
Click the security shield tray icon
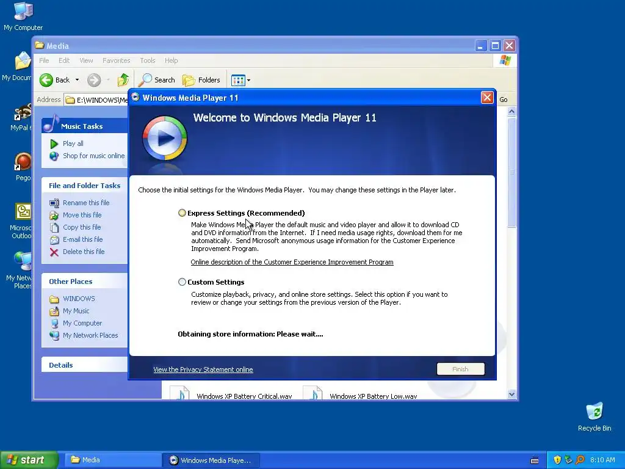point(557,460)
